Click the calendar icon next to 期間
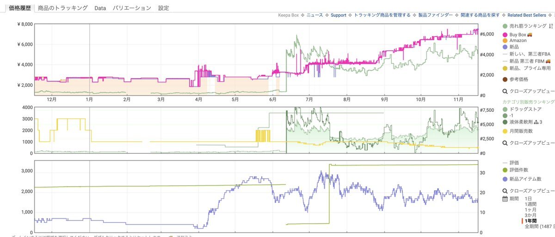This screenshot has height=237, width=555. (505, 199)
